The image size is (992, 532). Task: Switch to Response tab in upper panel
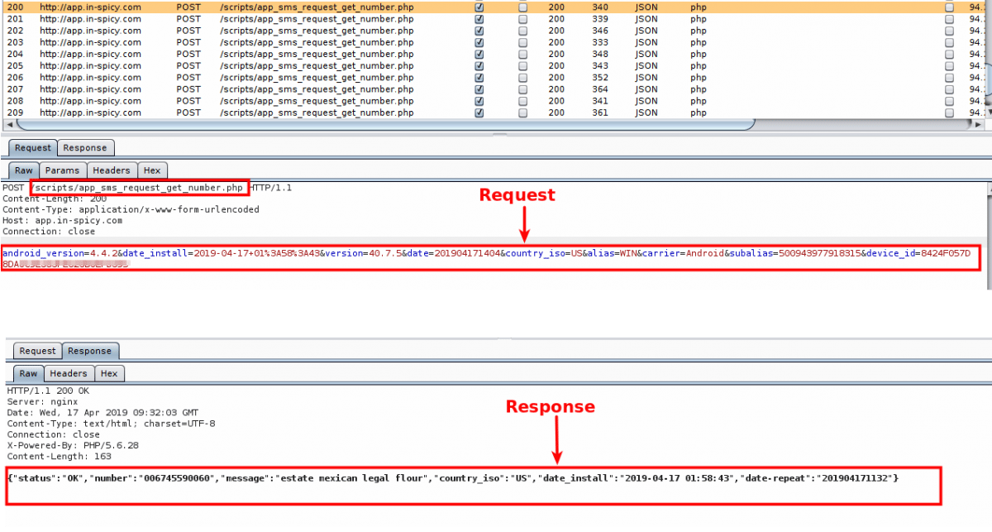[85, 148]
